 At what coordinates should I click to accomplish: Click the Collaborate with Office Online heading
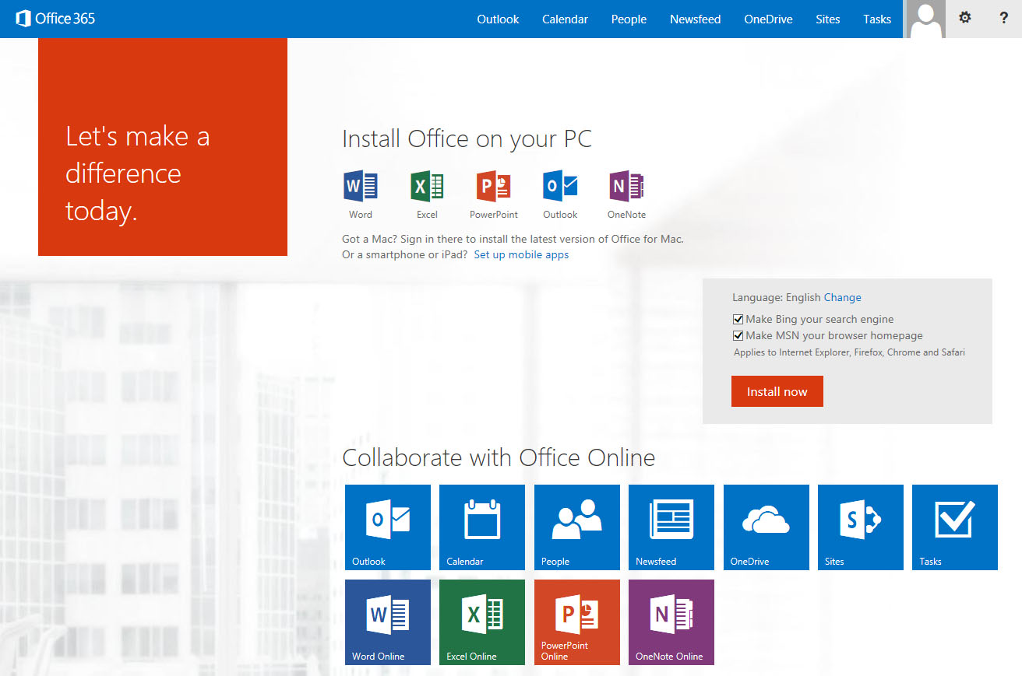[499, 457]
